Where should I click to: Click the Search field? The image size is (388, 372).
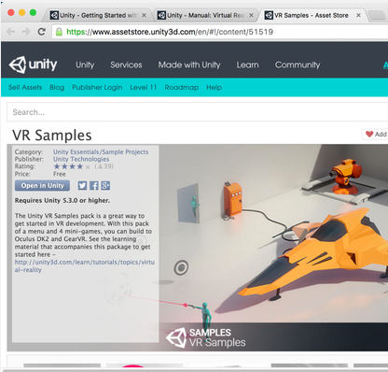(x=198, y=112)
